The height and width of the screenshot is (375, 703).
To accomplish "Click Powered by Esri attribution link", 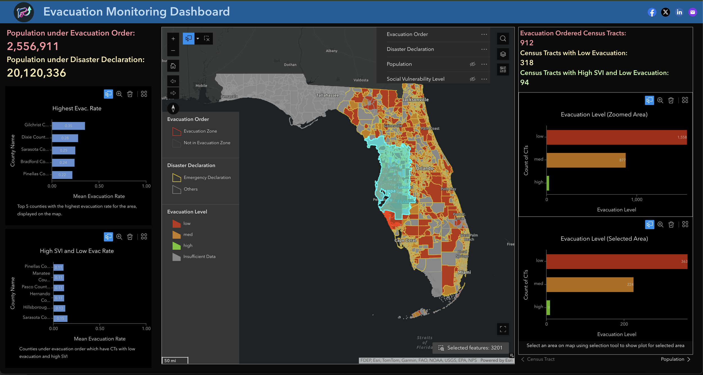I will coord(496,360).
